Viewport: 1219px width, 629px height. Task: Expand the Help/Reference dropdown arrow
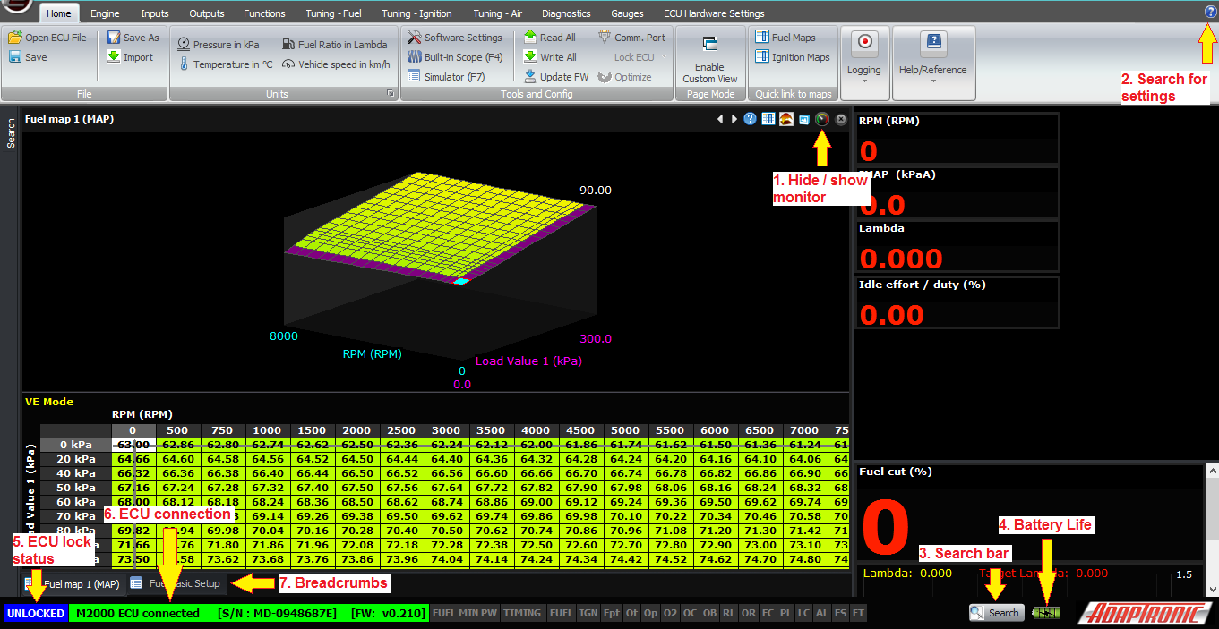[933, 81]
